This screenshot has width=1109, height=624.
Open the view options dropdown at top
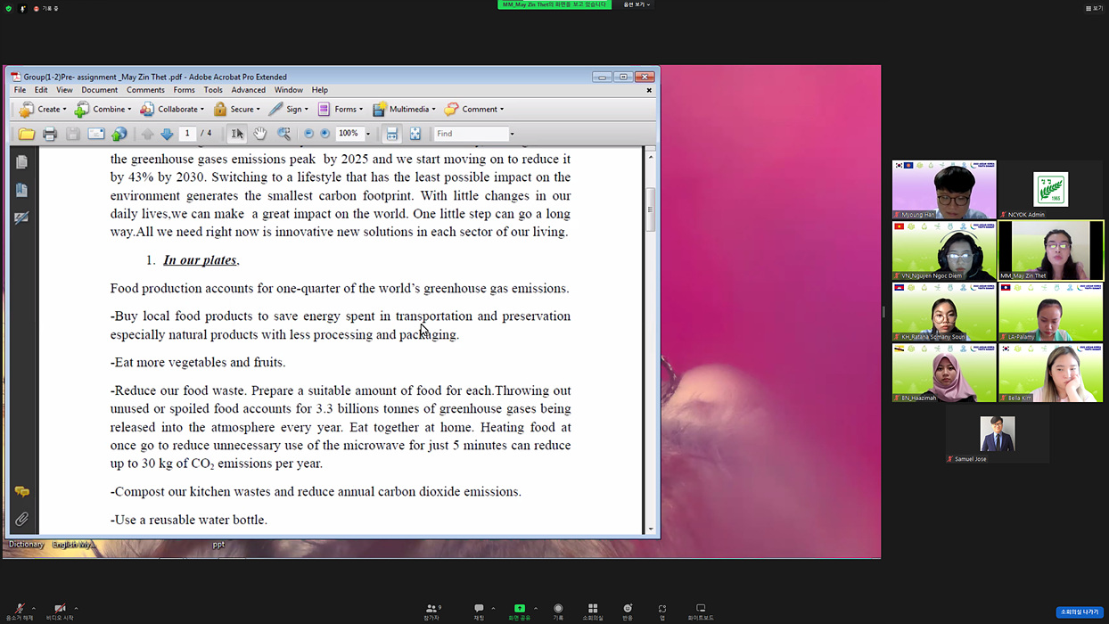coord(637,4)
